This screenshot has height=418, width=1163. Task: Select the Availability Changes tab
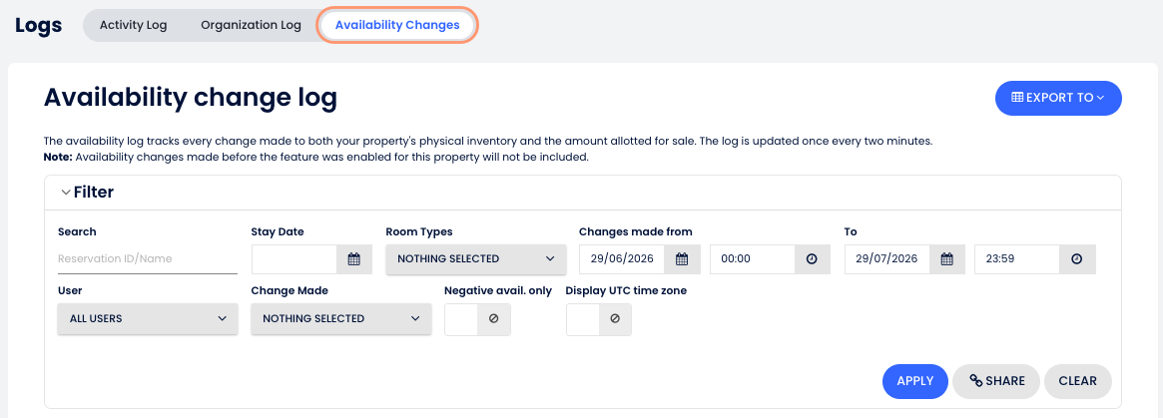(x=397, y=25)
